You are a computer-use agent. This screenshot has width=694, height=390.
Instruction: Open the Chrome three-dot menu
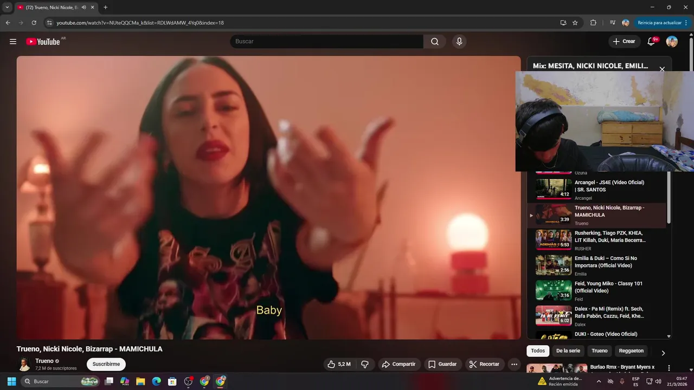pos(686,23)
